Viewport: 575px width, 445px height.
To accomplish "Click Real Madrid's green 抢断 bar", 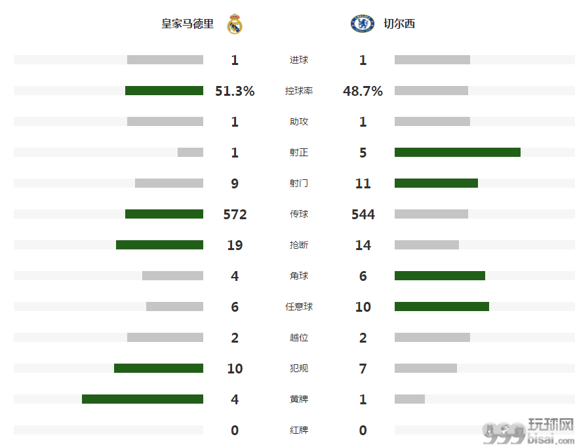I will [x=159, y=245].
